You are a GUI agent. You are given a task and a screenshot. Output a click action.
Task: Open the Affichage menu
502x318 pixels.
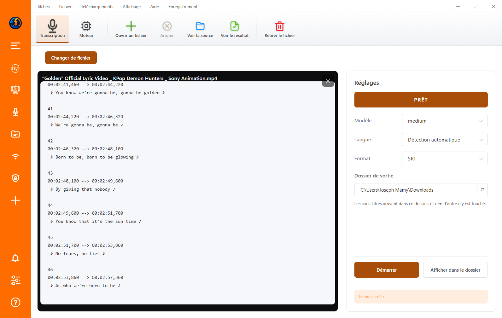click(x=132, y=7)
